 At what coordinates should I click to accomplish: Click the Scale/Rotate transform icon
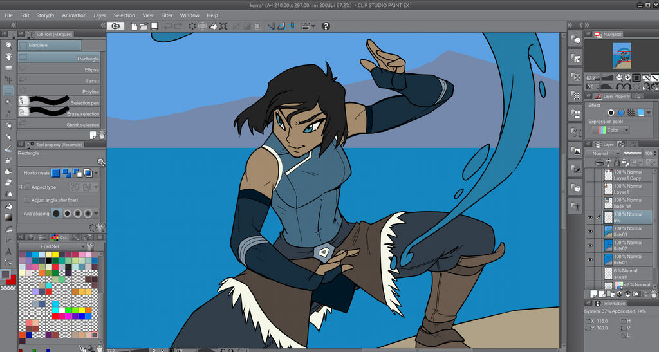[x=223, y=26]
